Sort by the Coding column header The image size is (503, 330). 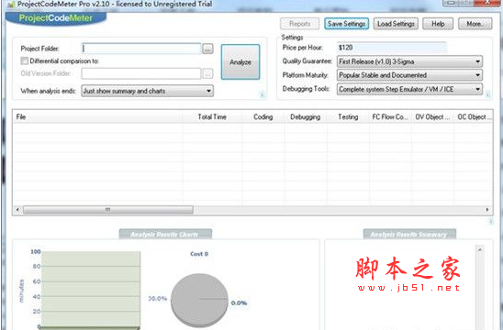pyautogui.click(x=263, y=117)
